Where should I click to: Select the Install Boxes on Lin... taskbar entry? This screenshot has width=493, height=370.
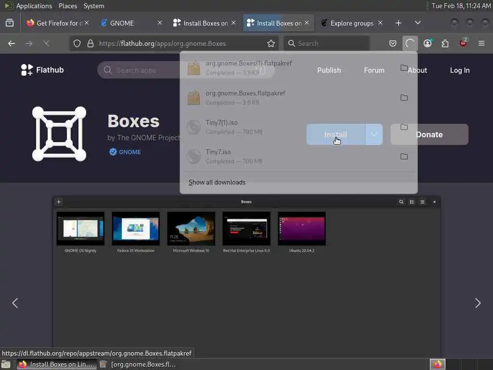coord(57,364)
